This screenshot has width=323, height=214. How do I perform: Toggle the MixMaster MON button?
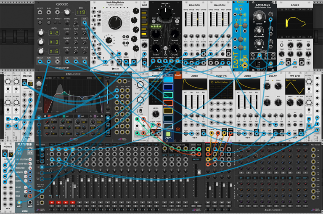[x=199, y=206]
